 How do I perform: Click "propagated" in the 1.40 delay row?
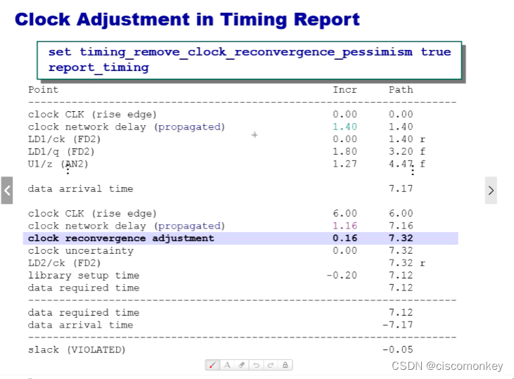pos(189,127)
